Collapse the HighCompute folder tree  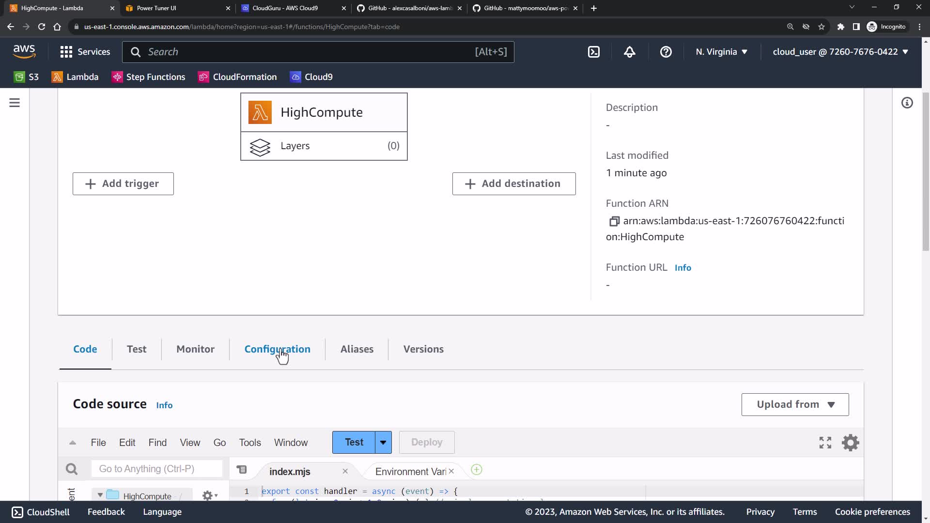tap(100, 495)
